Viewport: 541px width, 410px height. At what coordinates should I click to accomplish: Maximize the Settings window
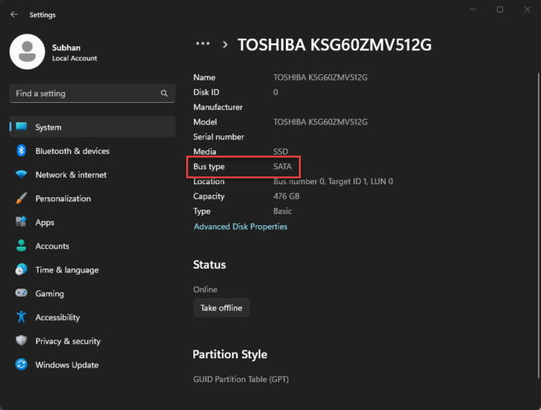coord(500,9)
